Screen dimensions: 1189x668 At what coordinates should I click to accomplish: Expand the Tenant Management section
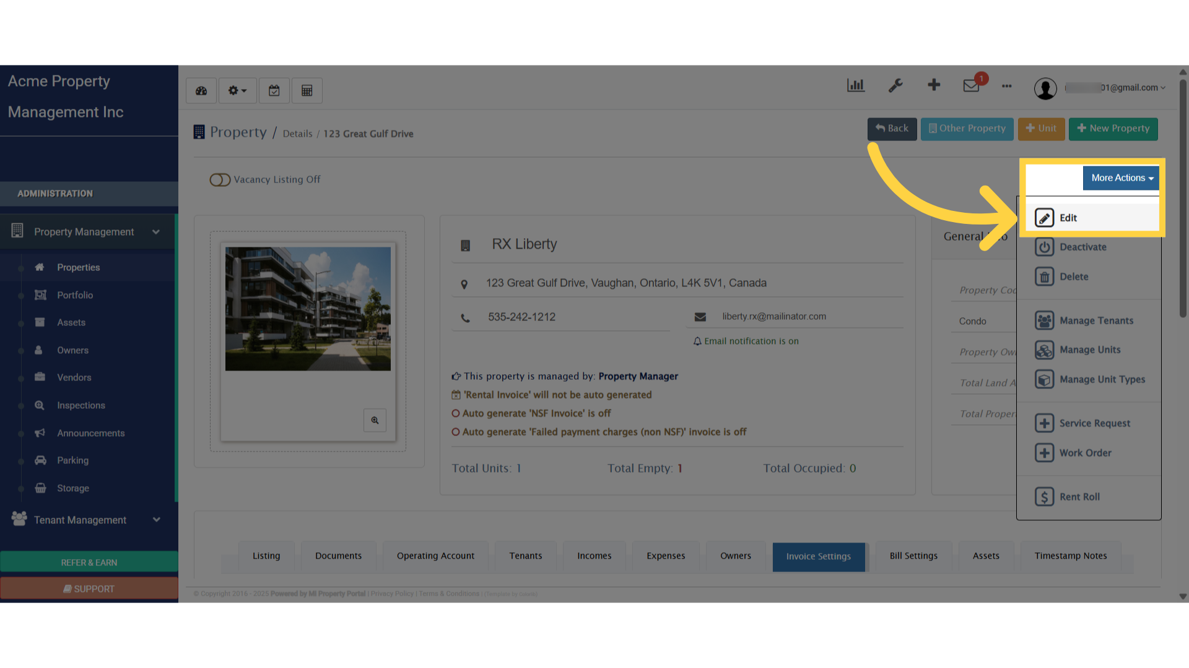coord(156,520)
